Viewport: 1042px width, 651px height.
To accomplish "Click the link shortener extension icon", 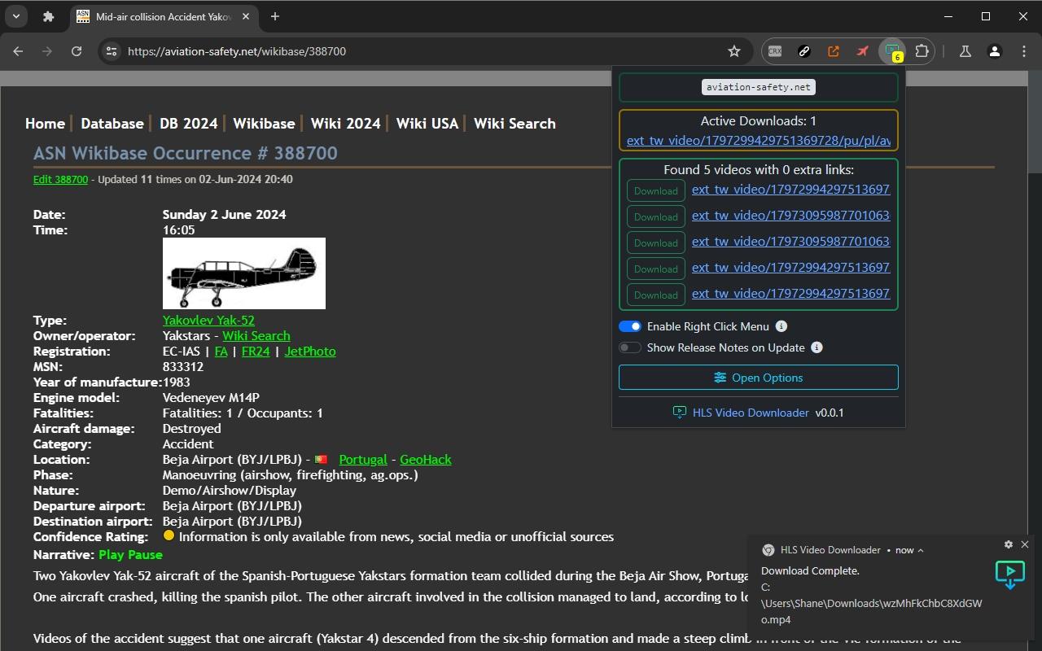I will click(803, 50).
